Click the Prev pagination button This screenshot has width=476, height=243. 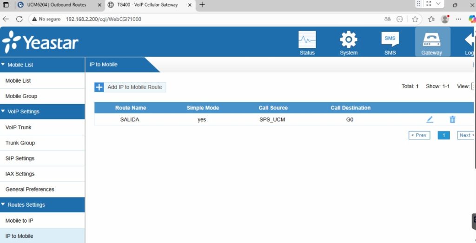(x=419, y=135)
